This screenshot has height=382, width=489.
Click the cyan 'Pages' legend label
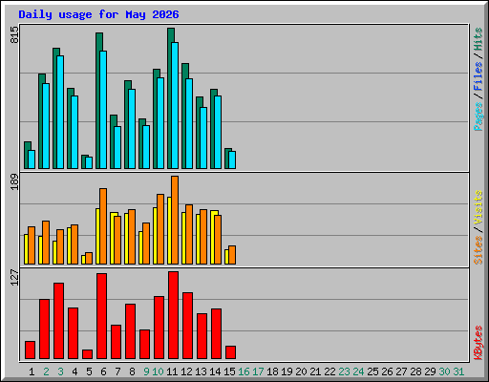click(x=478, y=117)
